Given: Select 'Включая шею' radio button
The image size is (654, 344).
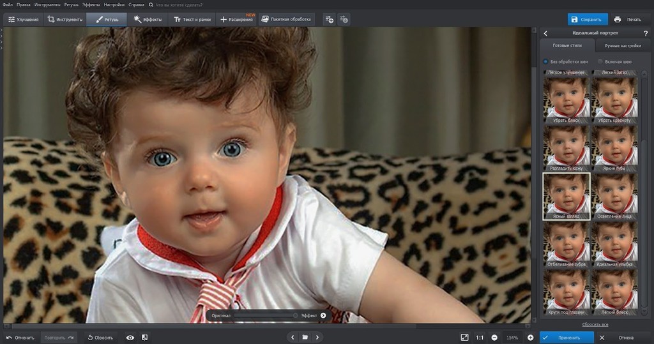Looking at the screenshot, I should click(600, 62).
